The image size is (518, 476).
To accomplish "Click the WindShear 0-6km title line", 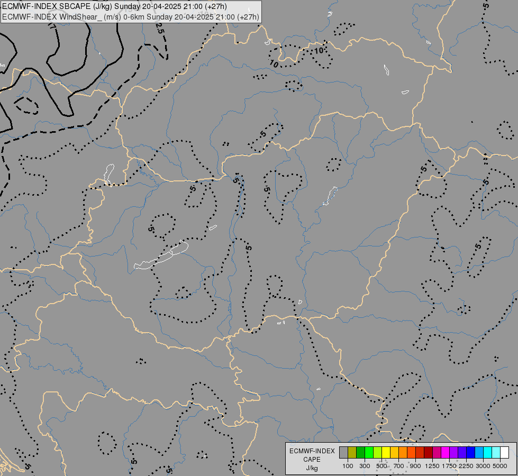I will [x=131, y=17].
